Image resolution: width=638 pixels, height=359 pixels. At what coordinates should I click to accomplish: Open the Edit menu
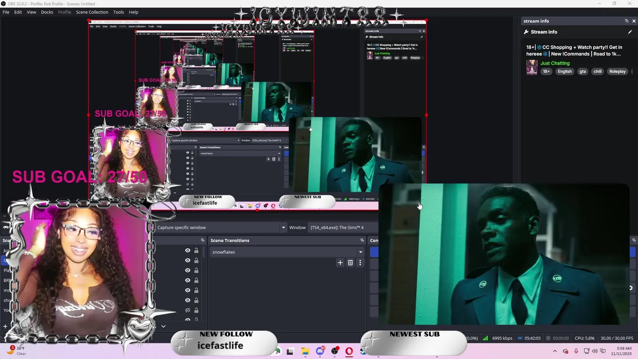(18, 12)
